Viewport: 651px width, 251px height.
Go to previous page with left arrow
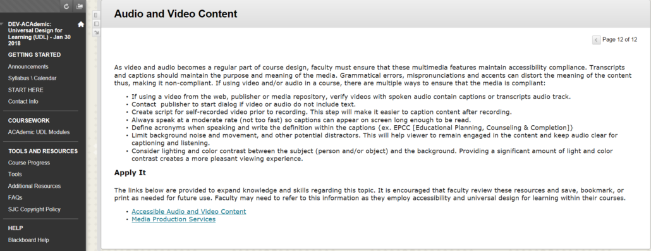[596, 40]
